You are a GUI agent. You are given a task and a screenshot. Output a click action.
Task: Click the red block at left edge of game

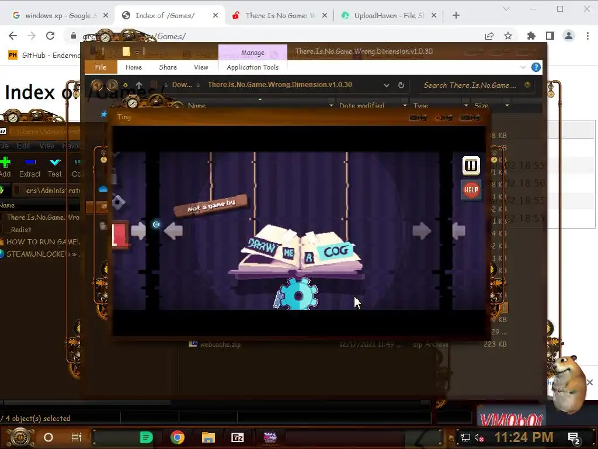(120, 234)
